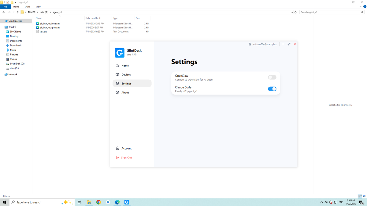Screen dimensions: 367x206
Task: Select Quick access in navigation pane
Action: click(x=15, y=21)
